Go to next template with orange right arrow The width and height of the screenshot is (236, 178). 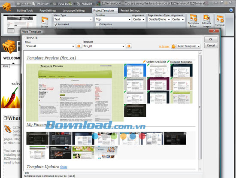pos(129,46)
